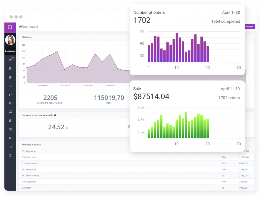This screenshot has height=197, width=261.
Task: Open the shopping cart orders icon
Action: [10, 60]
